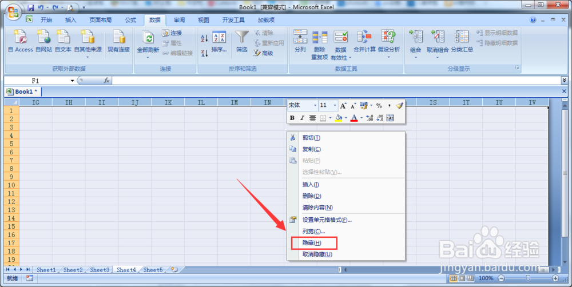Select column IG header

pos(35,102)
